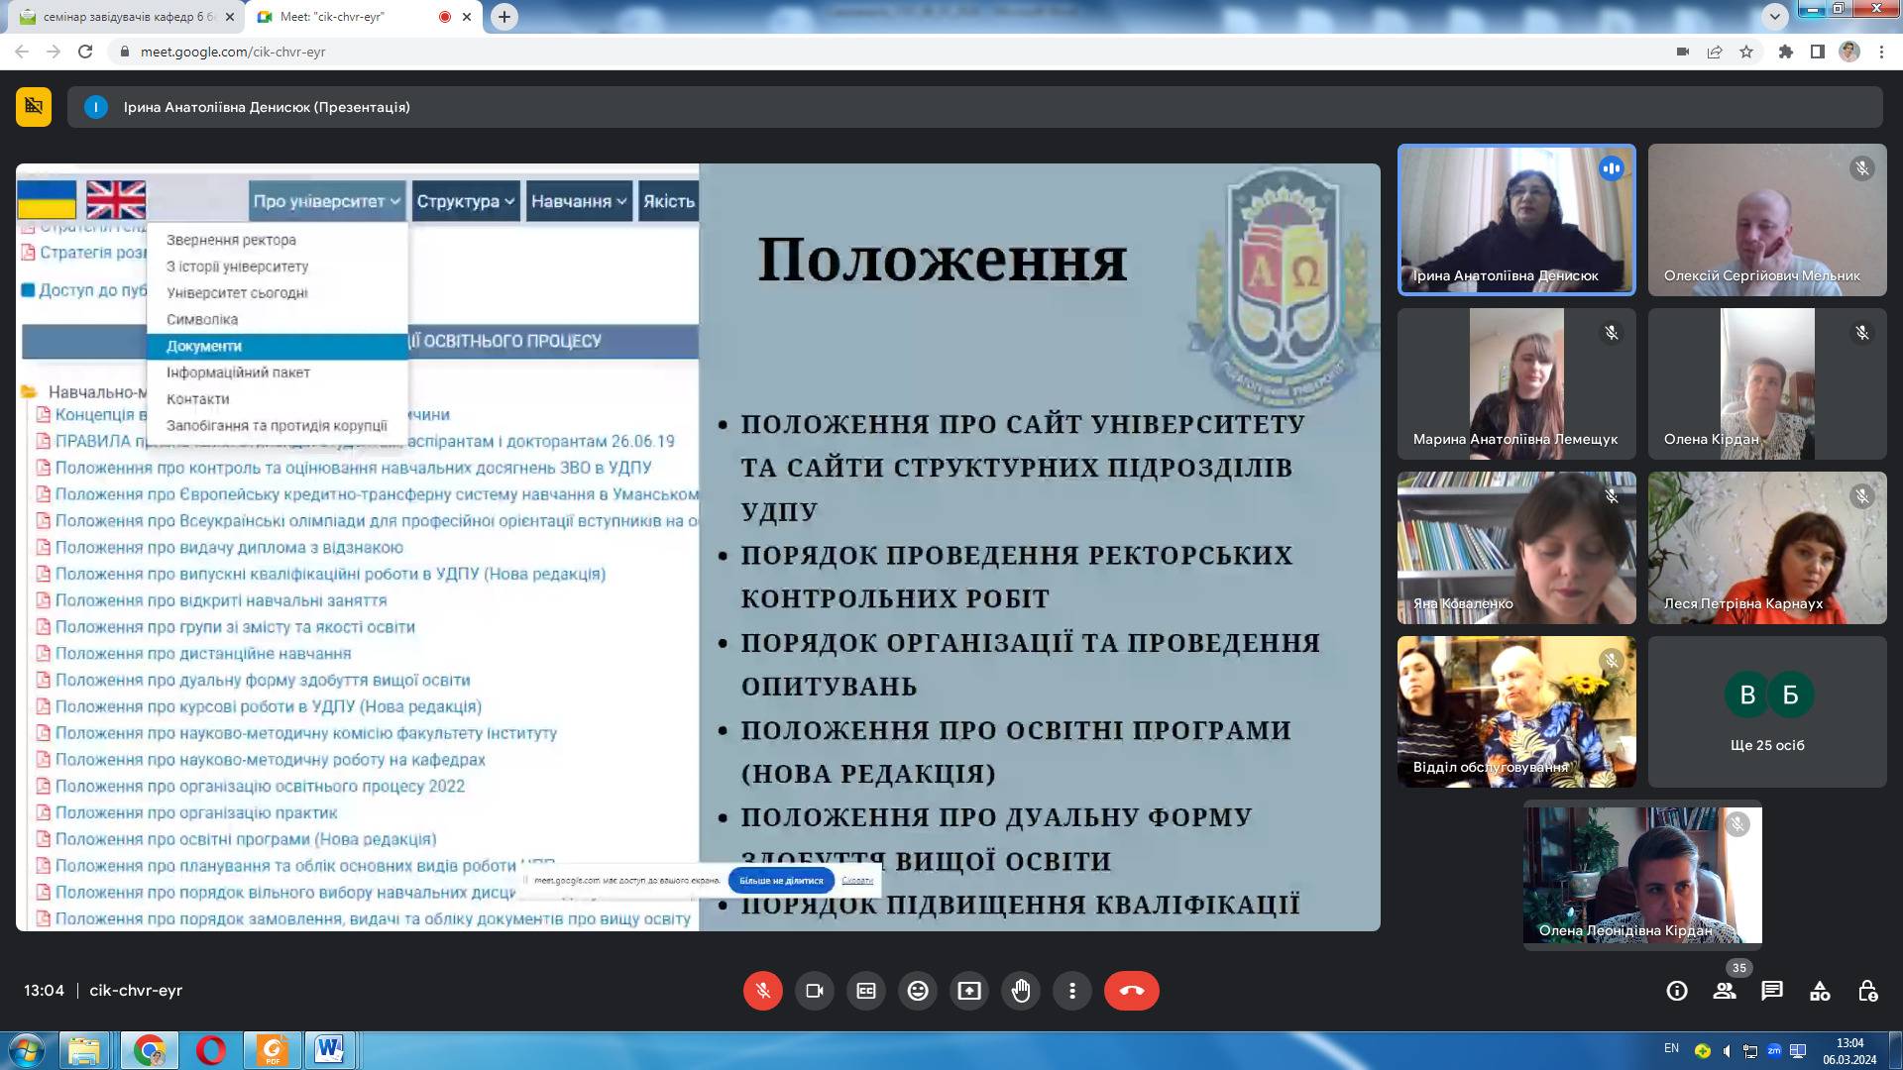Open the tab search dropdown arrow
The height and width of the screenshot is (1070, 1903).
pyautogui.click(x=1774, y=16)
